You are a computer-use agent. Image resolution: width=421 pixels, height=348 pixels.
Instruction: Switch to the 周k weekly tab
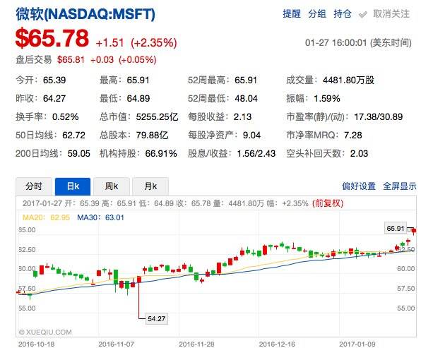(112, 186)
